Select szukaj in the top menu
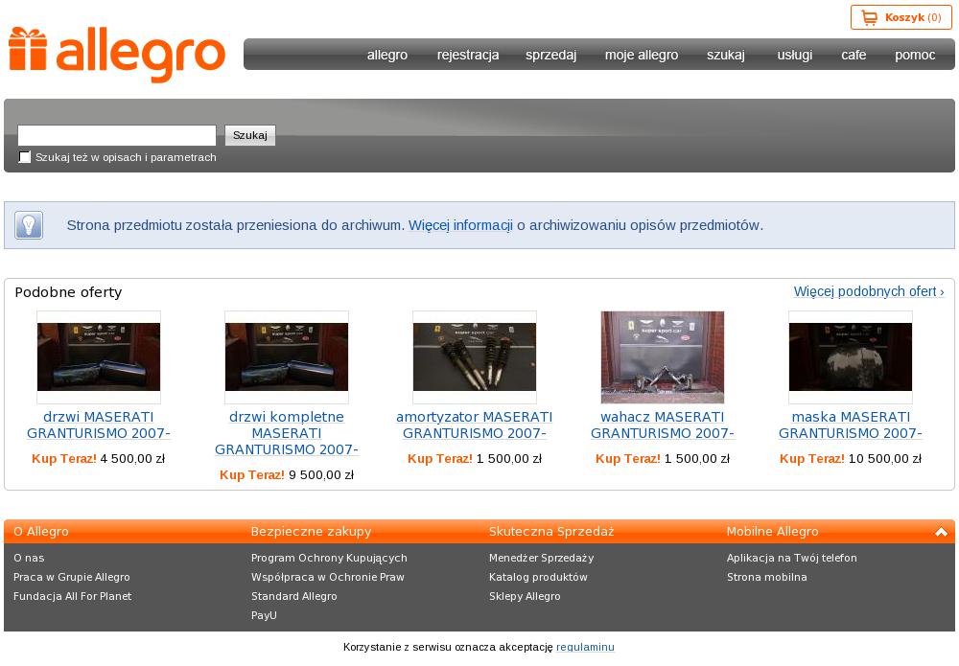959x666 pixels. [726, 55]
